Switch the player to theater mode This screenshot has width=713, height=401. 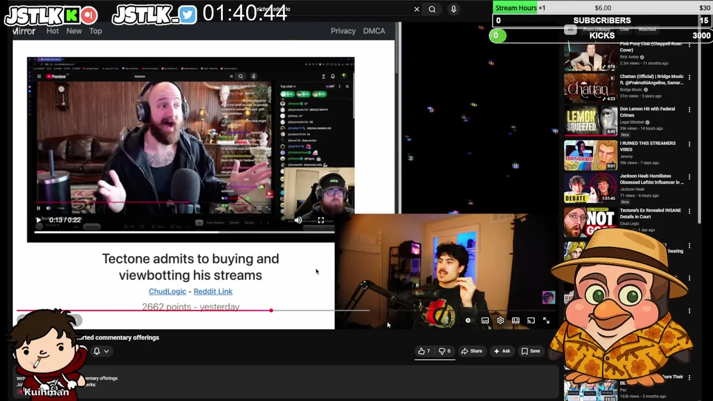[x=516, y=321]
